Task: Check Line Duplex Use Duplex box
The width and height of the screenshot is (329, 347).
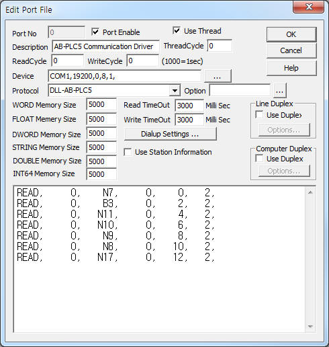Action: (259, 115)
